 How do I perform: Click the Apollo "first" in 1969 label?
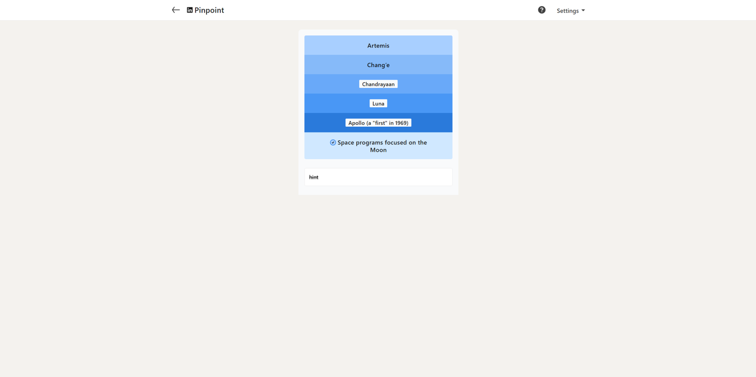[378, 123]
